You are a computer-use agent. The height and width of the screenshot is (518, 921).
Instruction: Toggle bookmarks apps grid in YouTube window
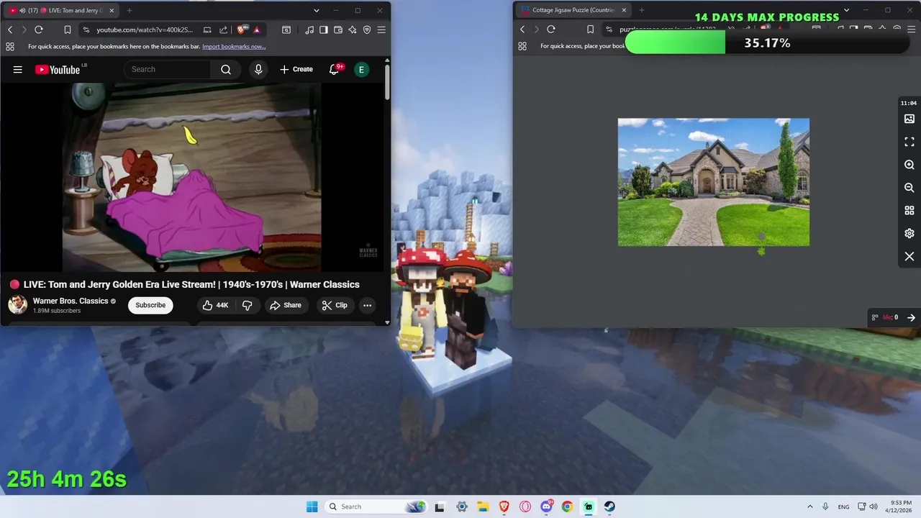(10, 46)
